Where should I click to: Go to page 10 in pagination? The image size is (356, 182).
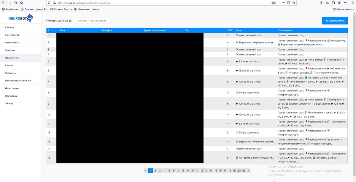tap(192, 170)
